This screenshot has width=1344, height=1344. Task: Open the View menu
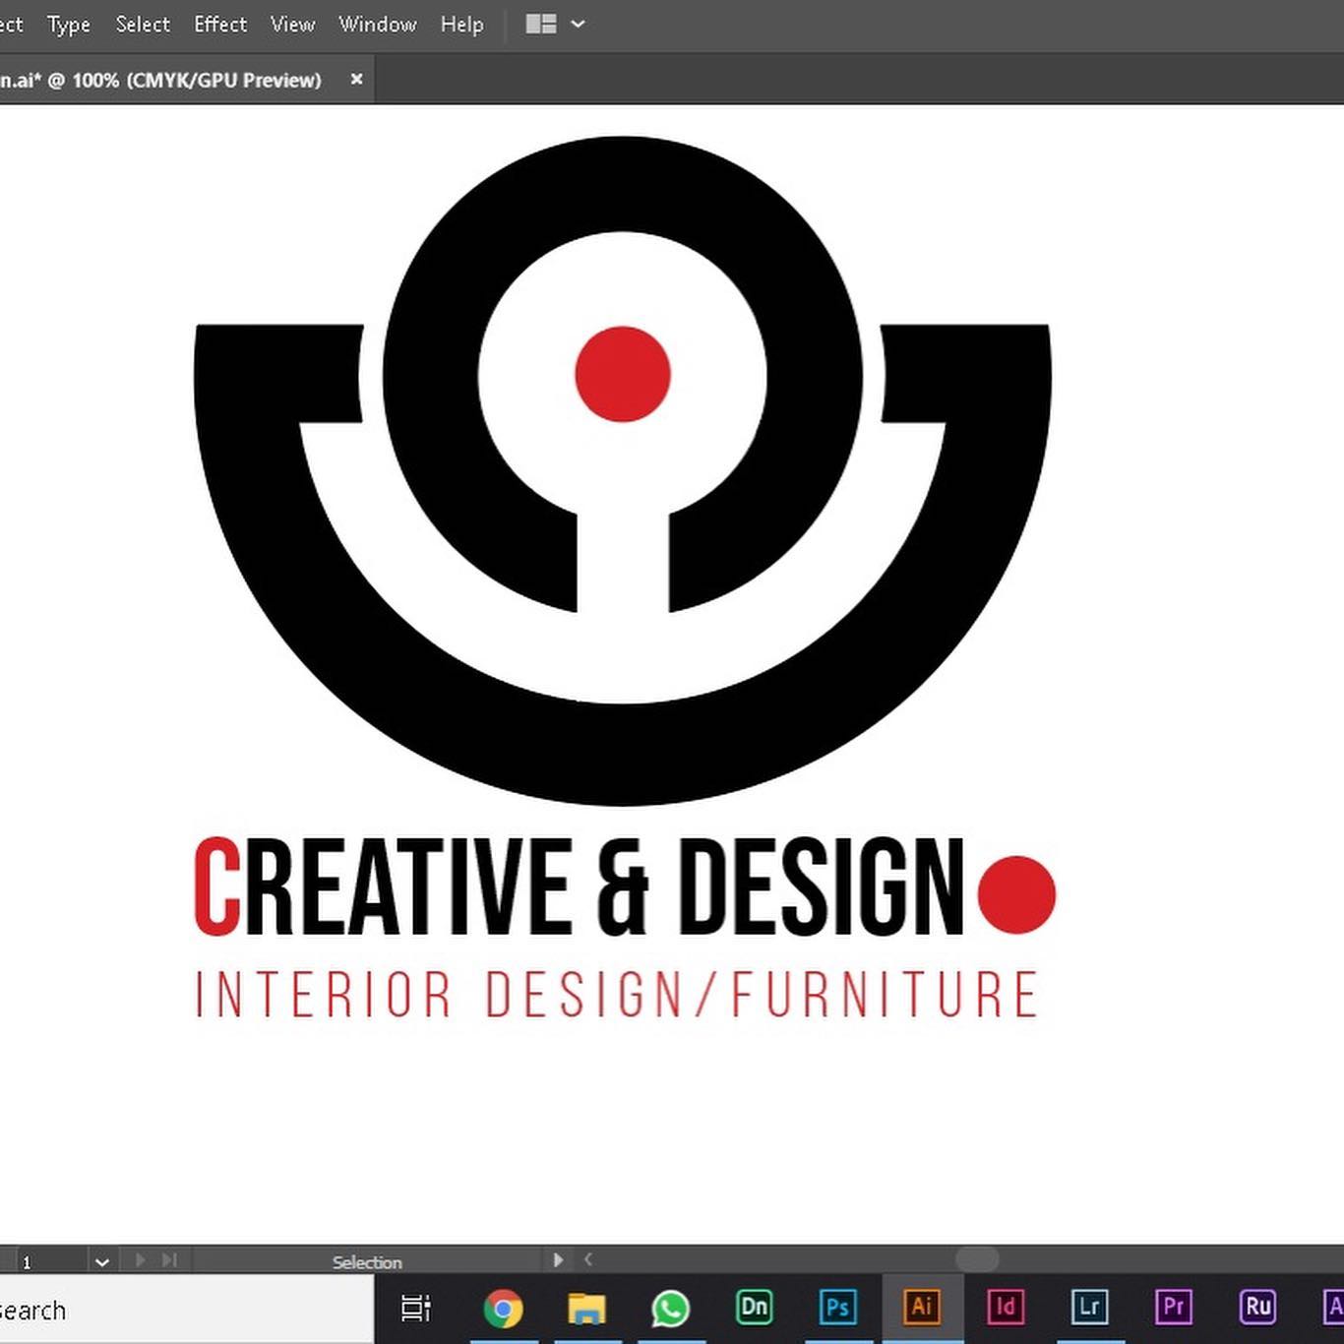point(292,25)
